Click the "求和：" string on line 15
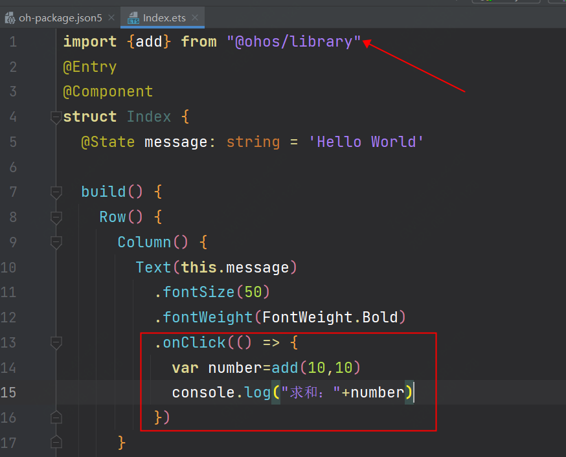566x457 pixels. [310, 392]
